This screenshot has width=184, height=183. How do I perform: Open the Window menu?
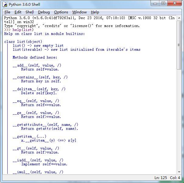coord(79,12)
